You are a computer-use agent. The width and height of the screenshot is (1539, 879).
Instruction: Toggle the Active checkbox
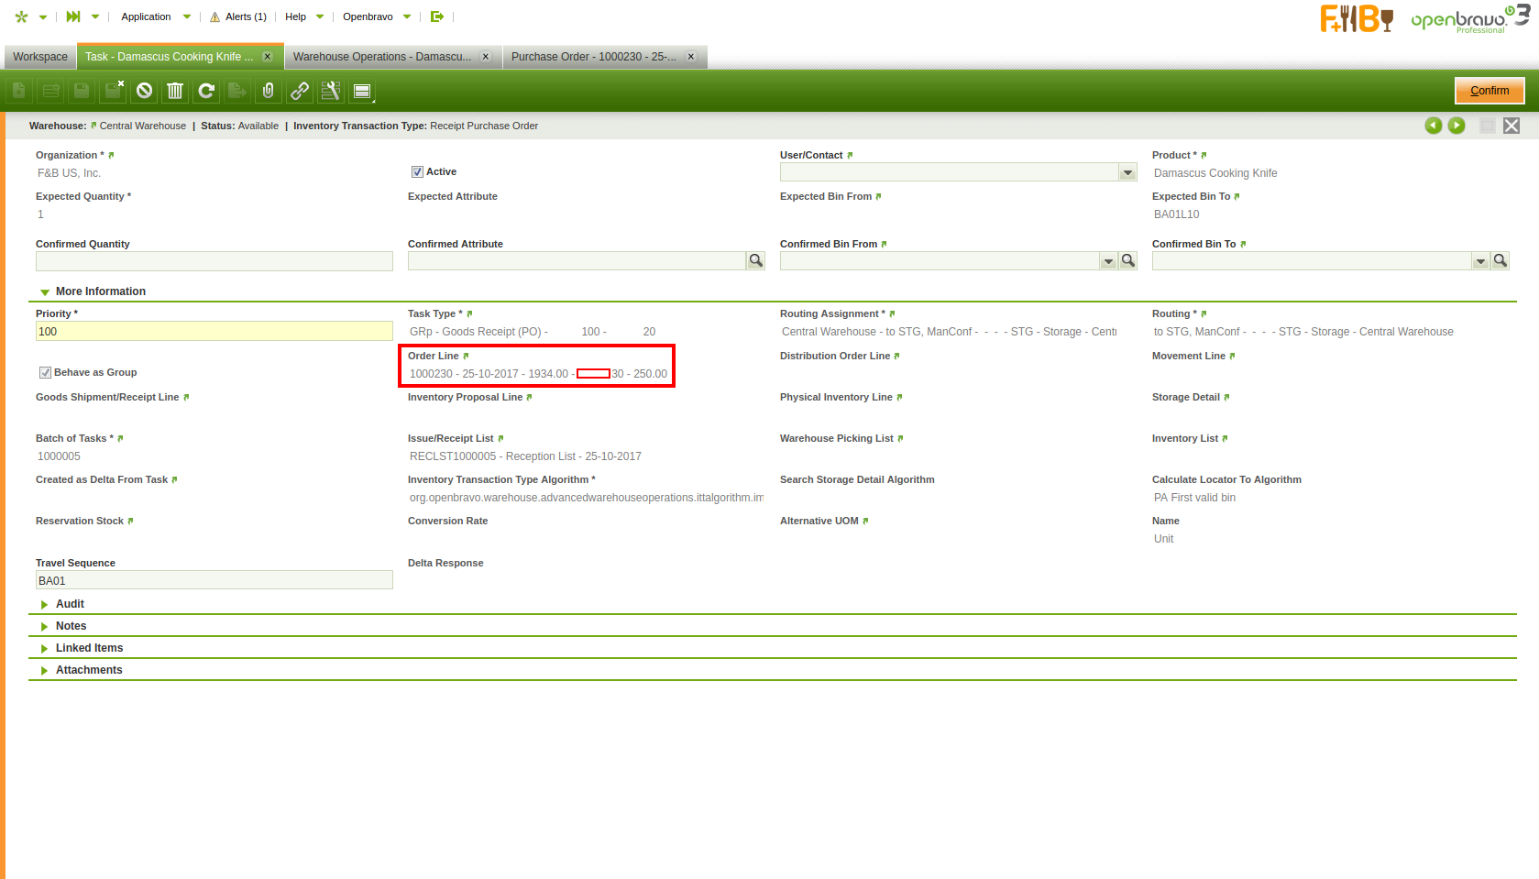[417, 172]
